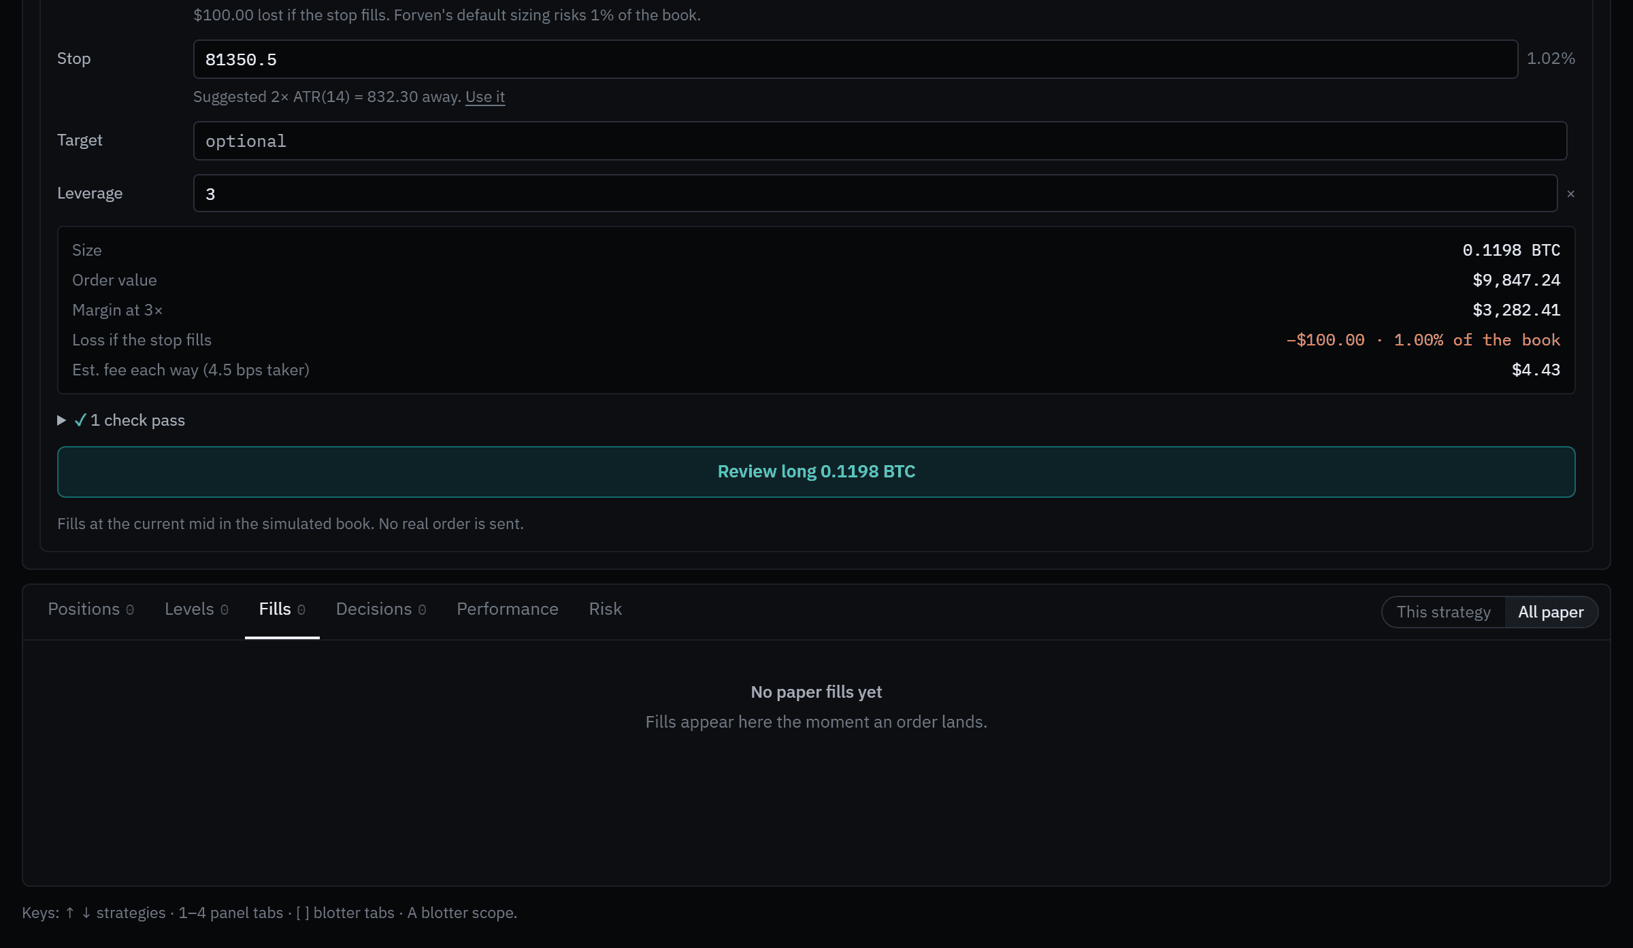Click the '1.02%' stop distance value
The width and height of the screenshot is (1633, 948).
(1551, 58)
